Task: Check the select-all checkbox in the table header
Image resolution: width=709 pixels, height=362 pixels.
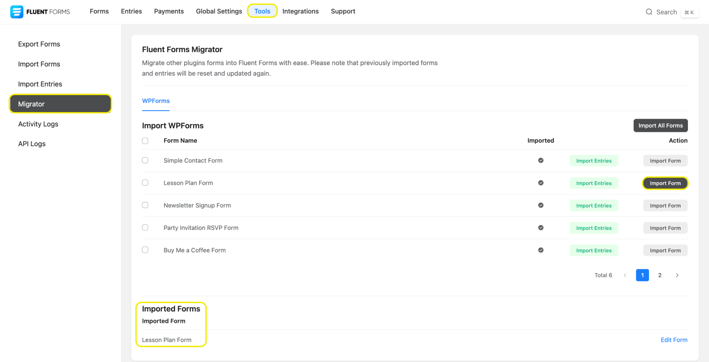Action: point(145,141)
